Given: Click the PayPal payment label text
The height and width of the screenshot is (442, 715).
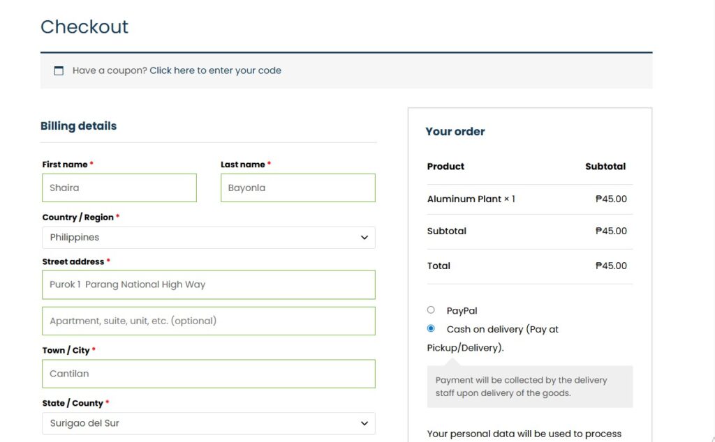Looking at the screenshot, I should click(462, 311).
